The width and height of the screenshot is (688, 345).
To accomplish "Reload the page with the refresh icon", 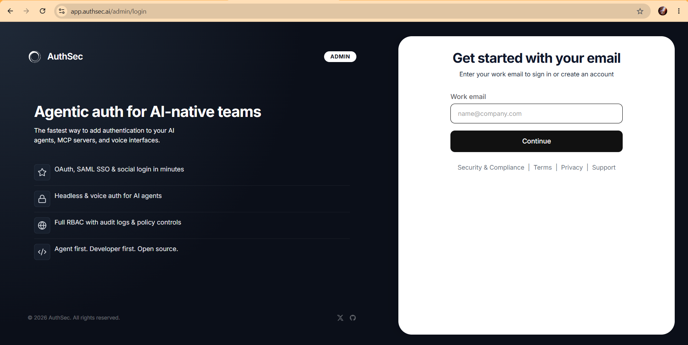I will pos(42,11).
